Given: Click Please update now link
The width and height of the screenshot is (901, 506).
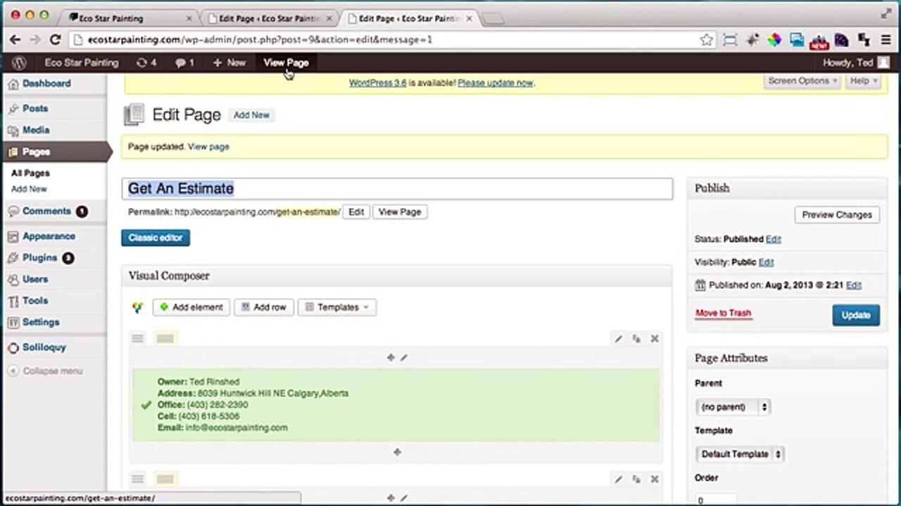Looking at the screenshot, I should pos(495,83).
